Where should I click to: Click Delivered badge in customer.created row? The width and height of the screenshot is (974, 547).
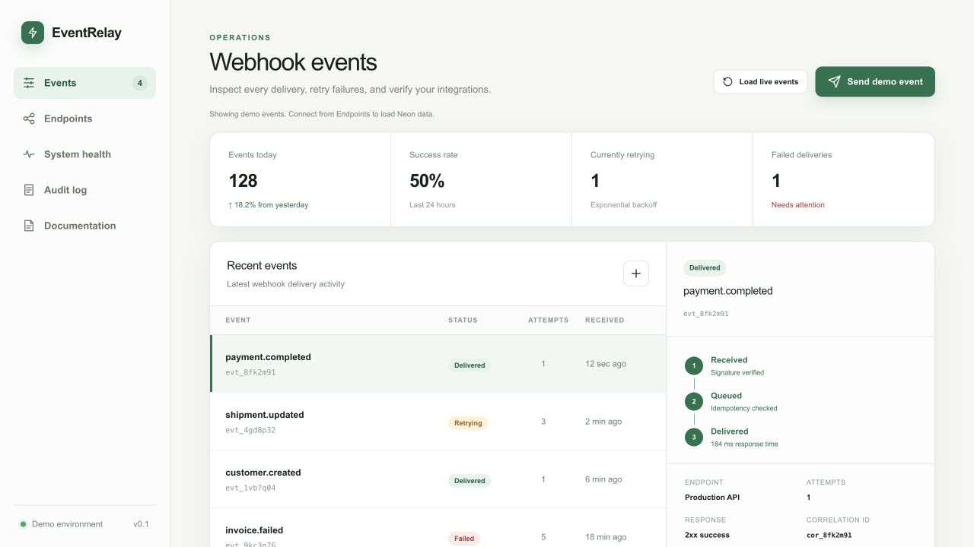pyautogui.click(x=469, y=481)
